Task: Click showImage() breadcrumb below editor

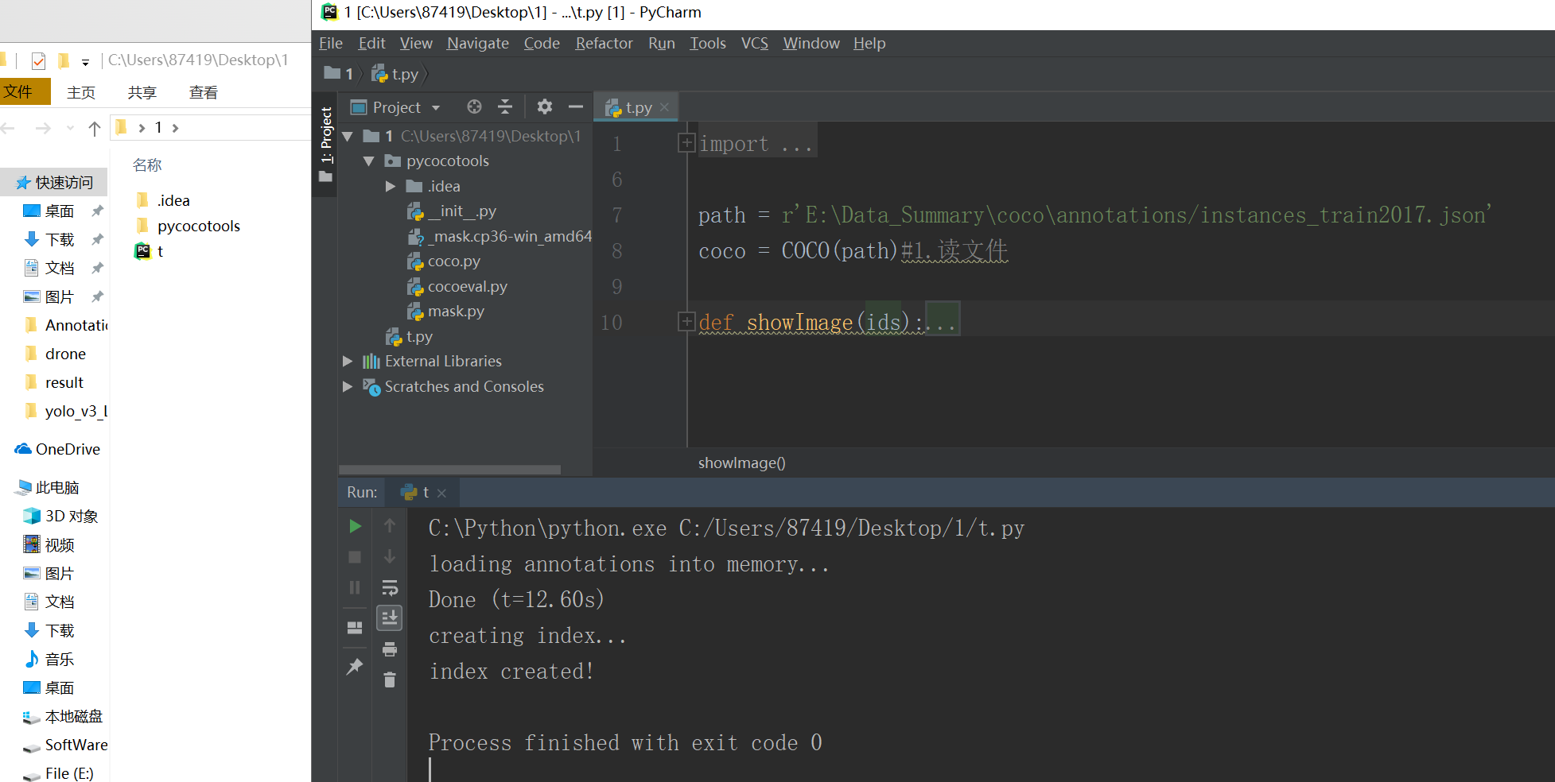Action: 742,463
